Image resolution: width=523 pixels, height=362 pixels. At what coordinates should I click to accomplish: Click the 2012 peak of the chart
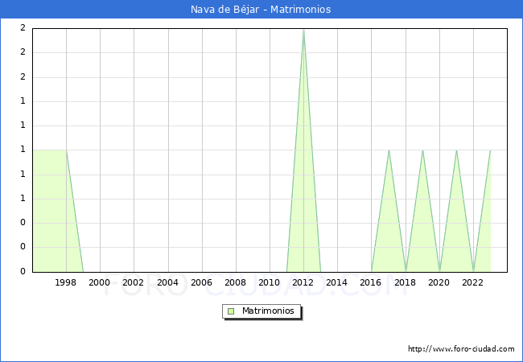tap(303, 29)
